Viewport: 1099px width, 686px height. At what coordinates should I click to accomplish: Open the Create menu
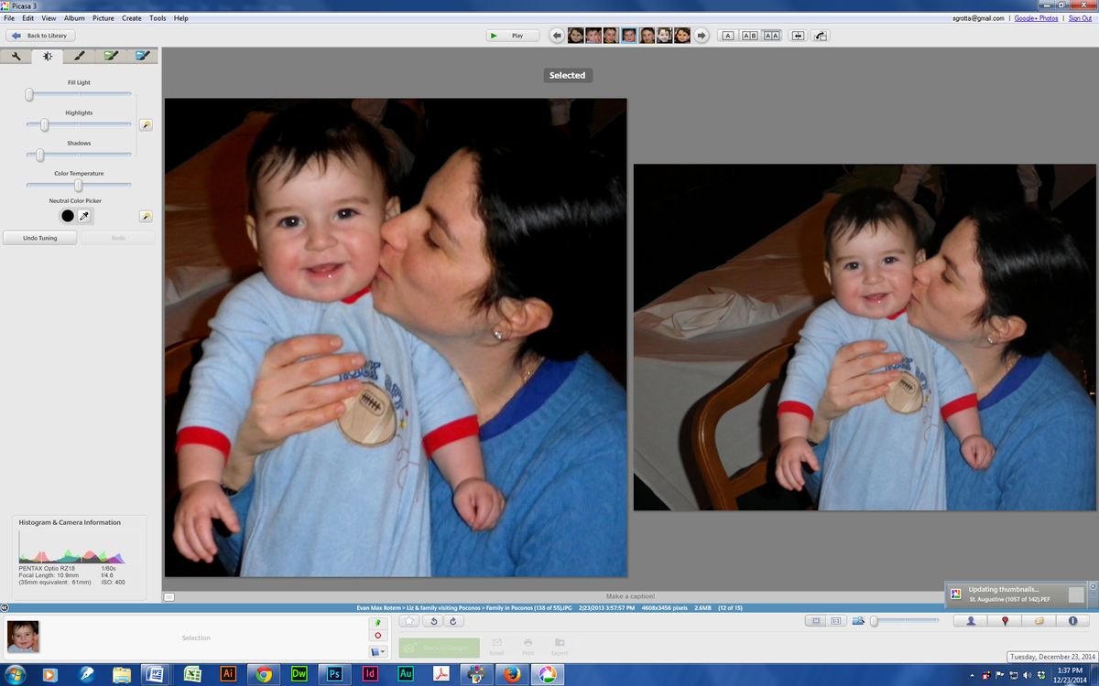(x=131, y=17)
